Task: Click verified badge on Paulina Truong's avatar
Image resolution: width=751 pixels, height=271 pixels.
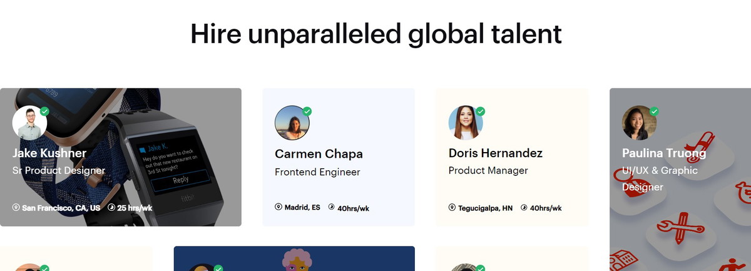Action: [x=654, y=111]
